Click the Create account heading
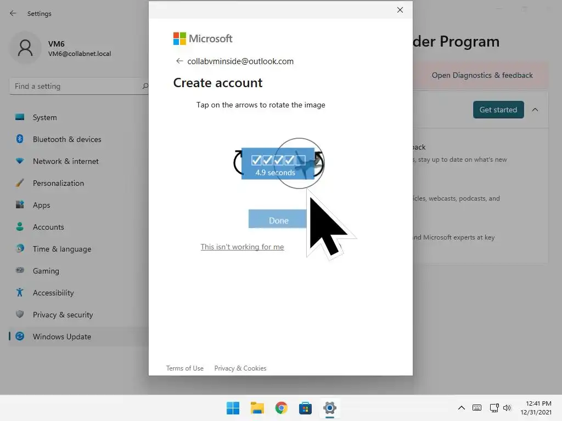The width and height of the screenshot is (562, 421). (218, 83)
